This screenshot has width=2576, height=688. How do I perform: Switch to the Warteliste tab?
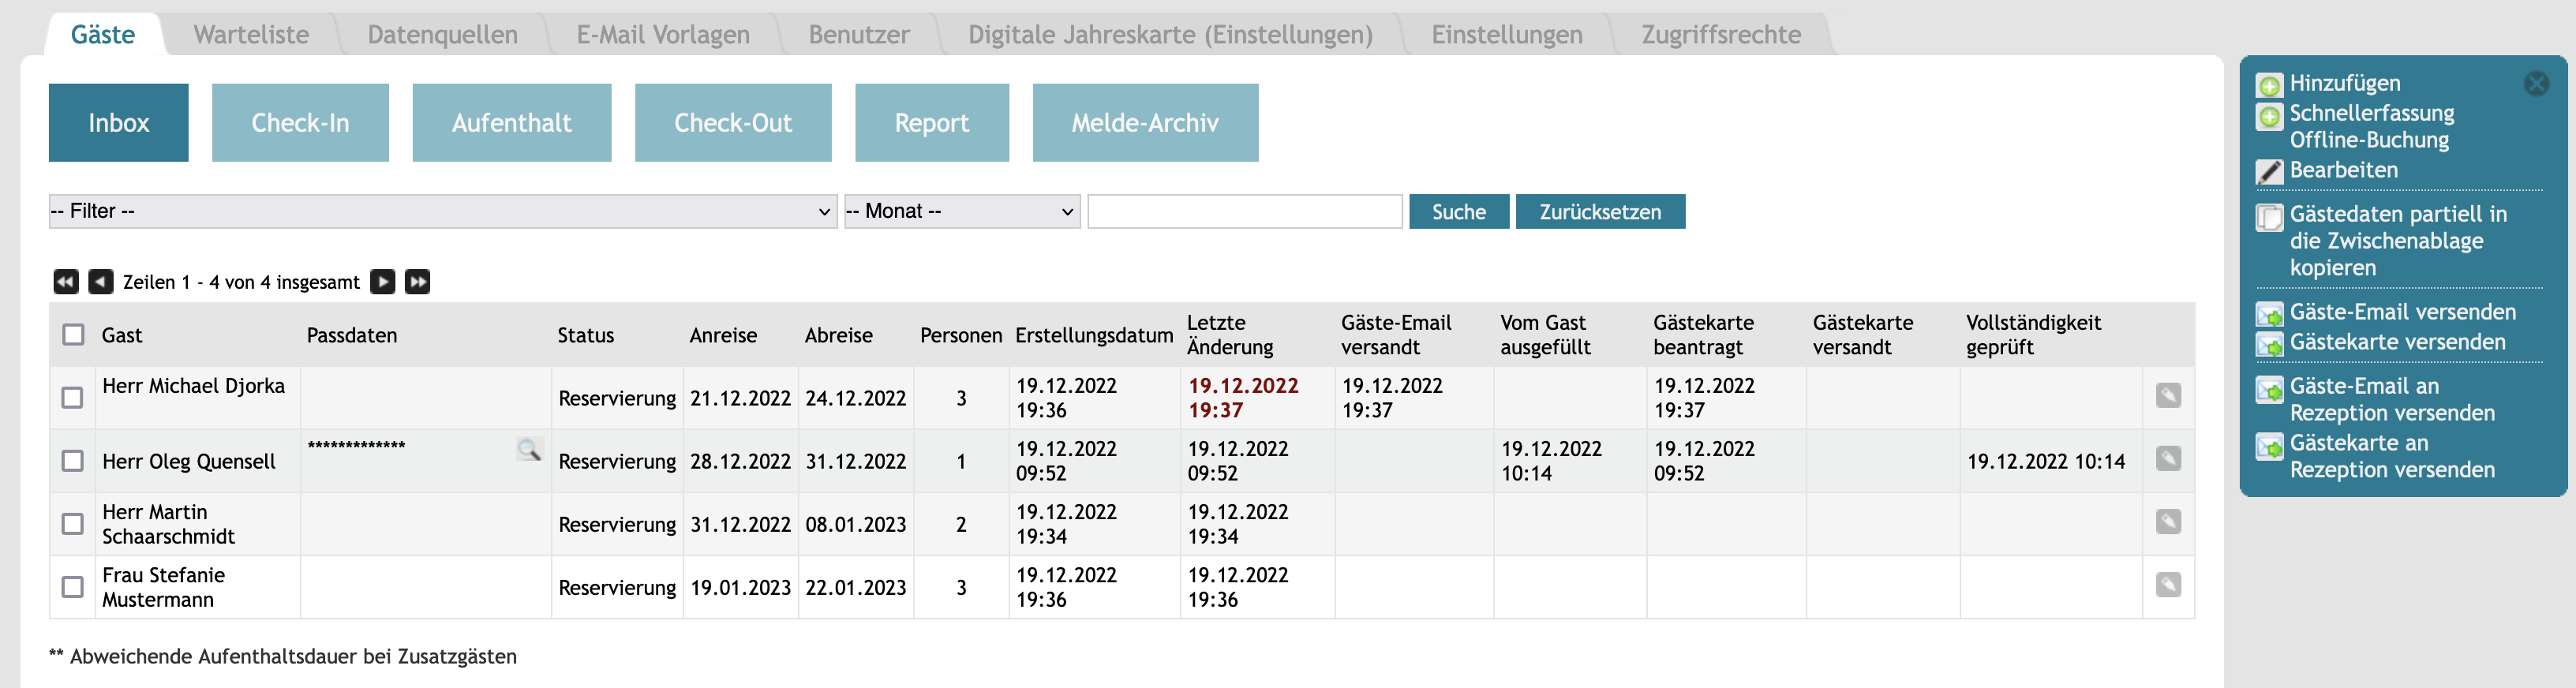[x=251, y=35]
